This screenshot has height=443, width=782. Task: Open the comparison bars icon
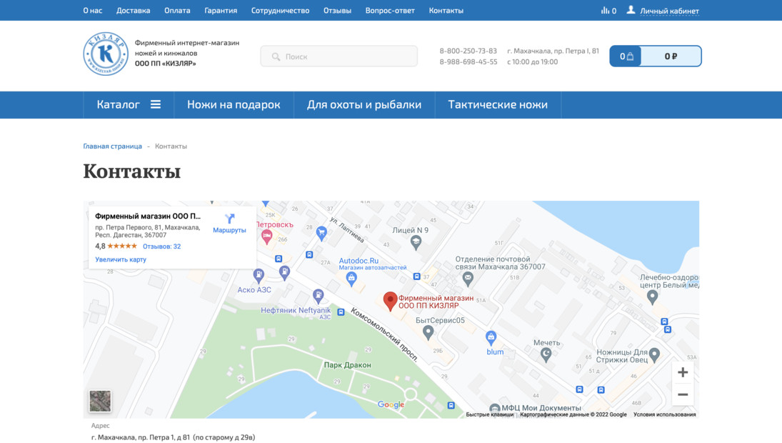[x=605, y=11]
